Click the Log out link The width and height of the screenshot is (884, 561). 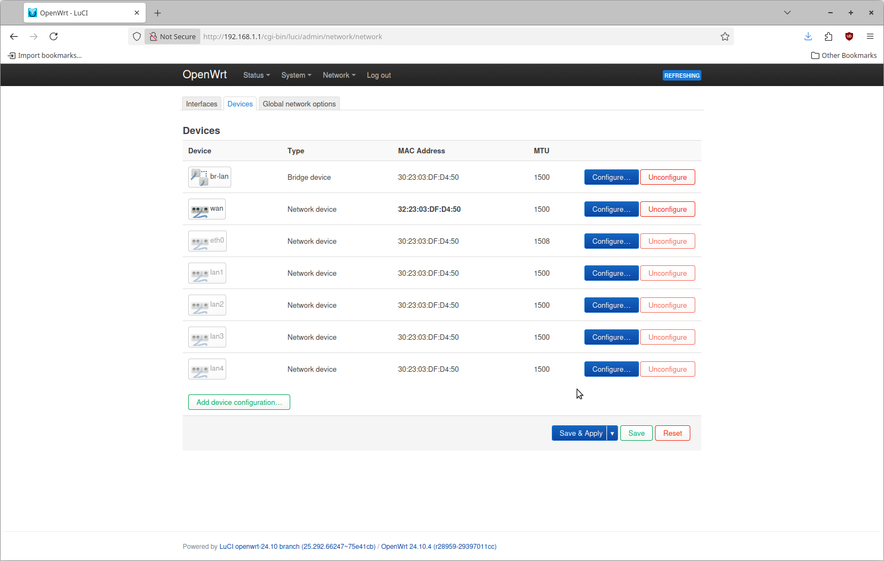379,76
